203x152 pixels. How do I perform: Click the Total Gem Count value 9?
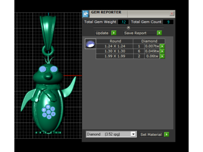[168, 22]
